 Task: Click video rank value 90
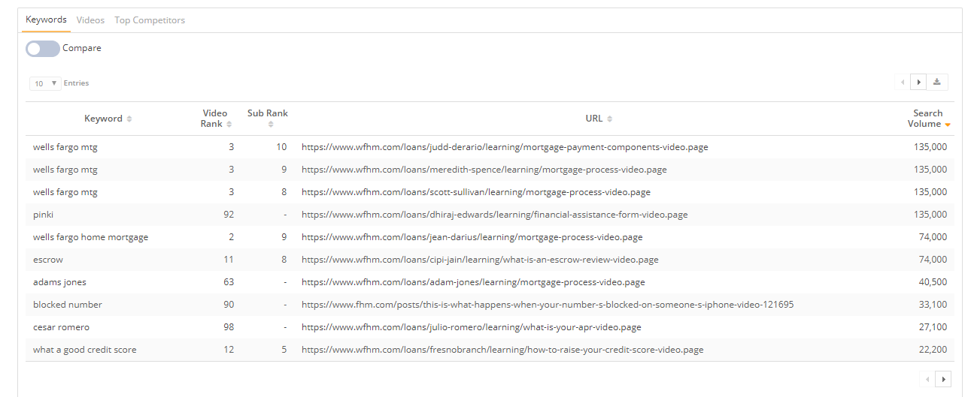pos(229,305)
